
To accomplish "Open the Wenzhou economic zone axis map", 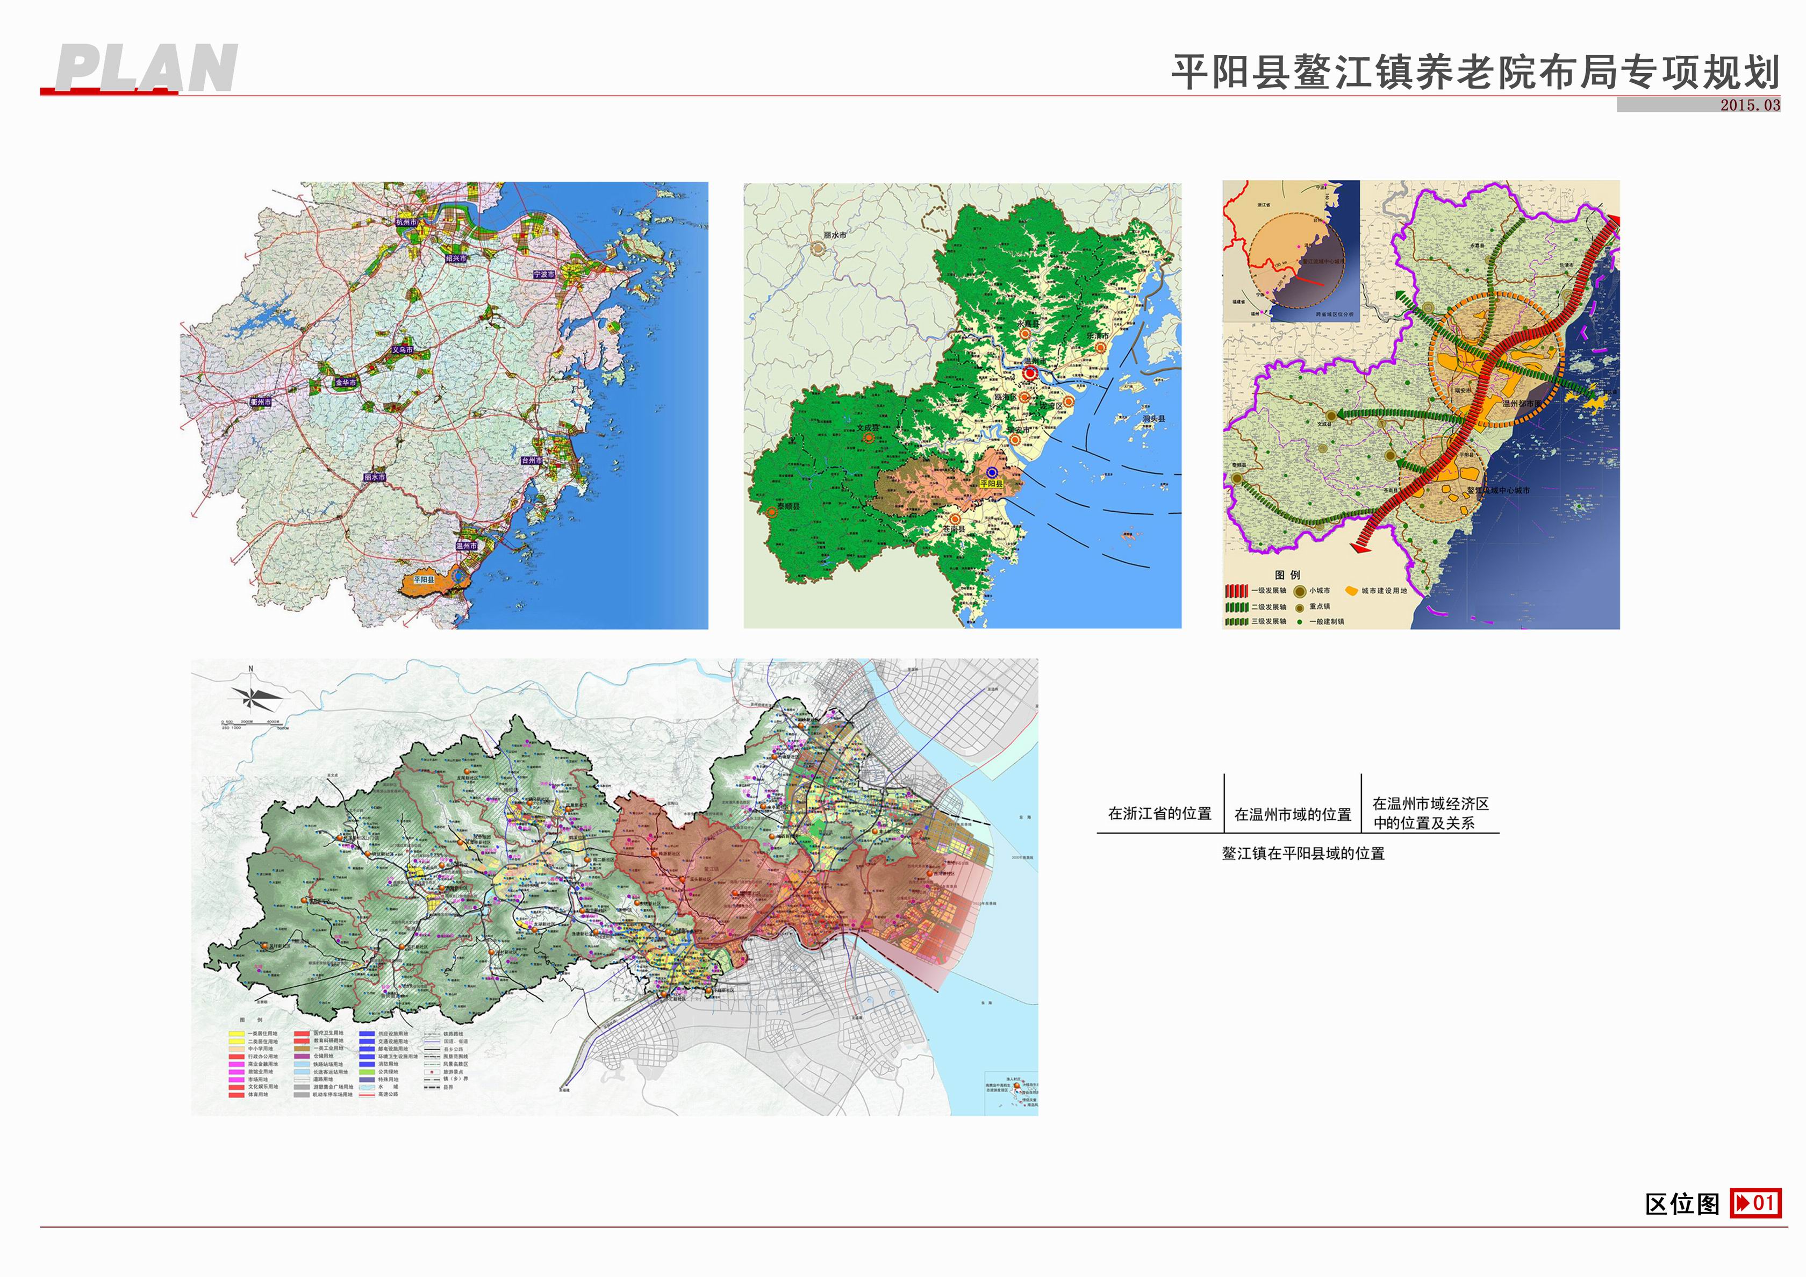I will 1421,404.
